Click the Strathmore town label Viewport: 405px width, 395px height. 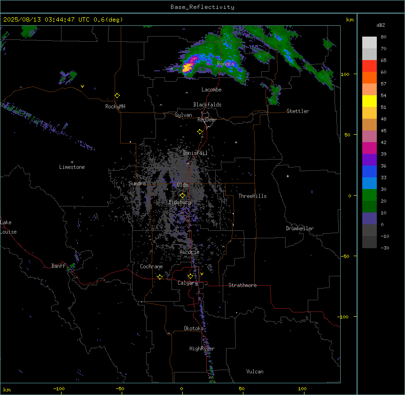242,285
